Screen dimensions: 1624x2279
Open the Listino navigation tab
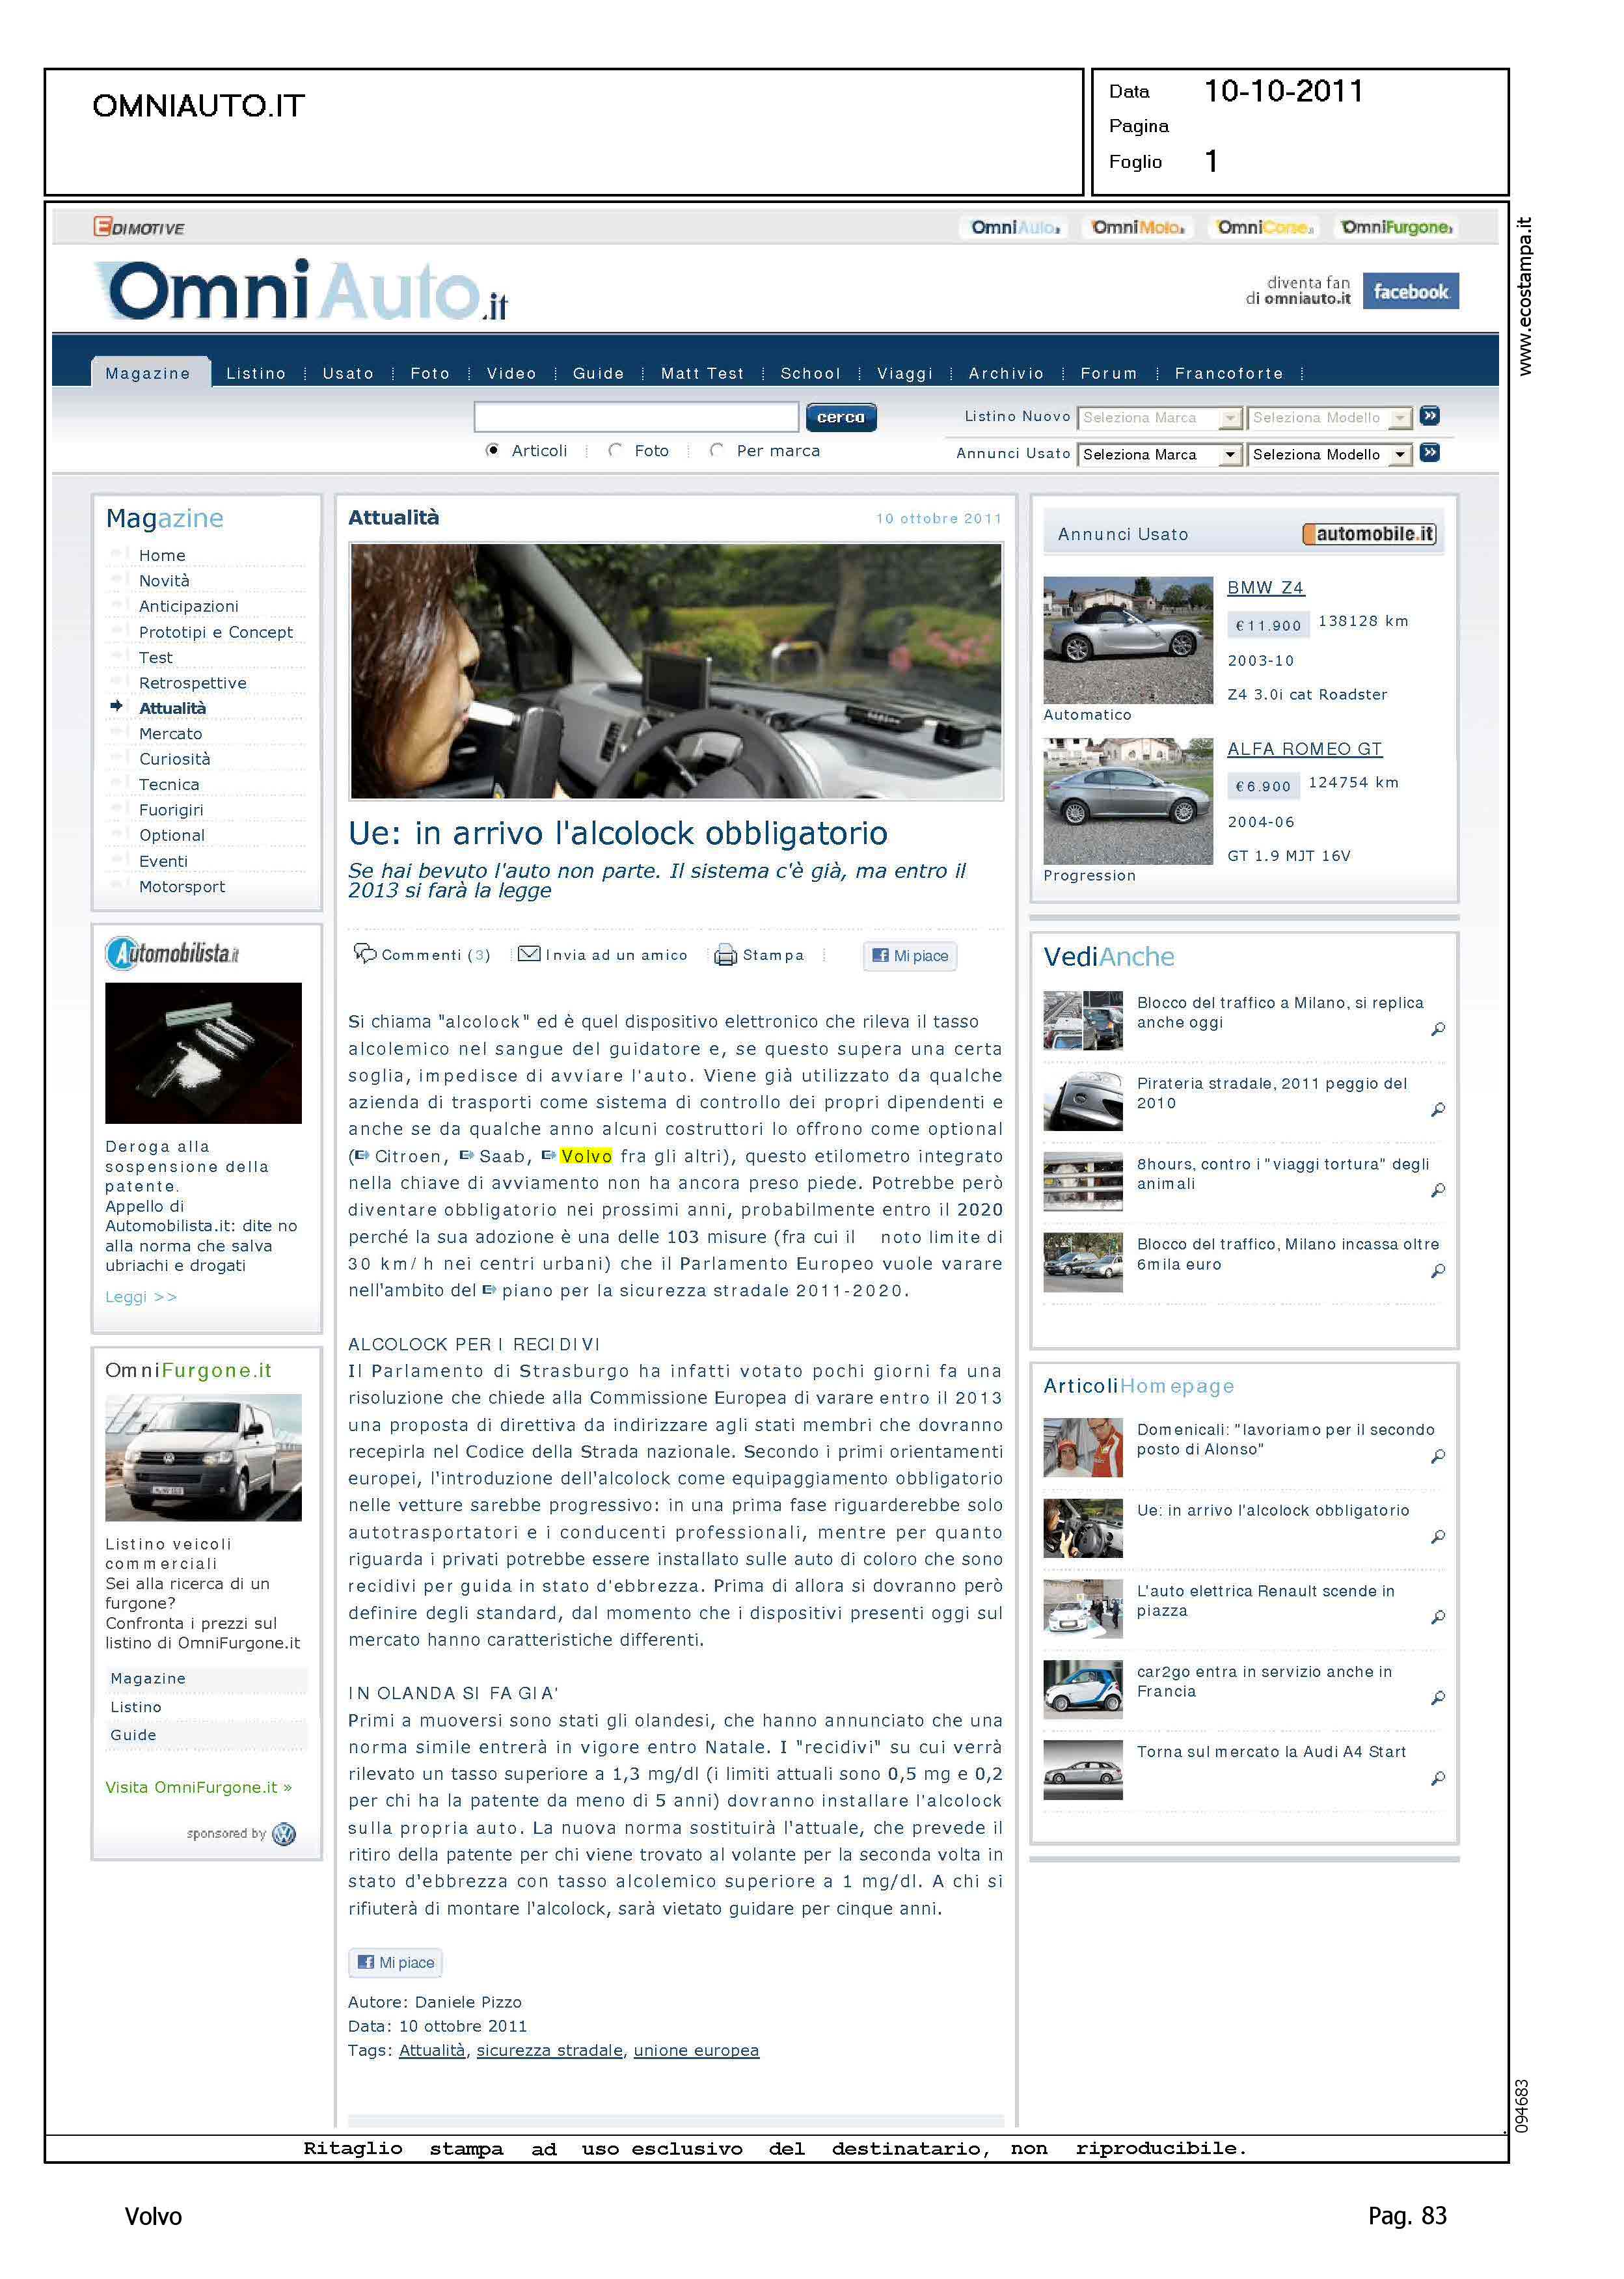point(256,373)
